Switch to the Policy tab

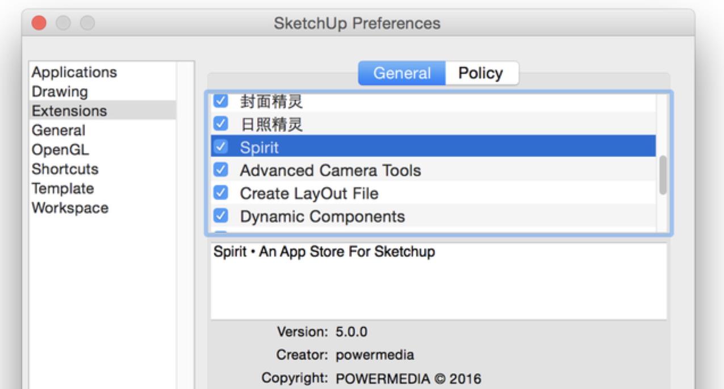pyautogui.click(x=481, y=73)
